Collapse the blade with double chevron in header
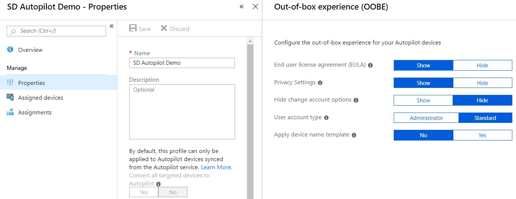Image resolution: width=516 pixels, height=199 pixels. click(242, 7)
